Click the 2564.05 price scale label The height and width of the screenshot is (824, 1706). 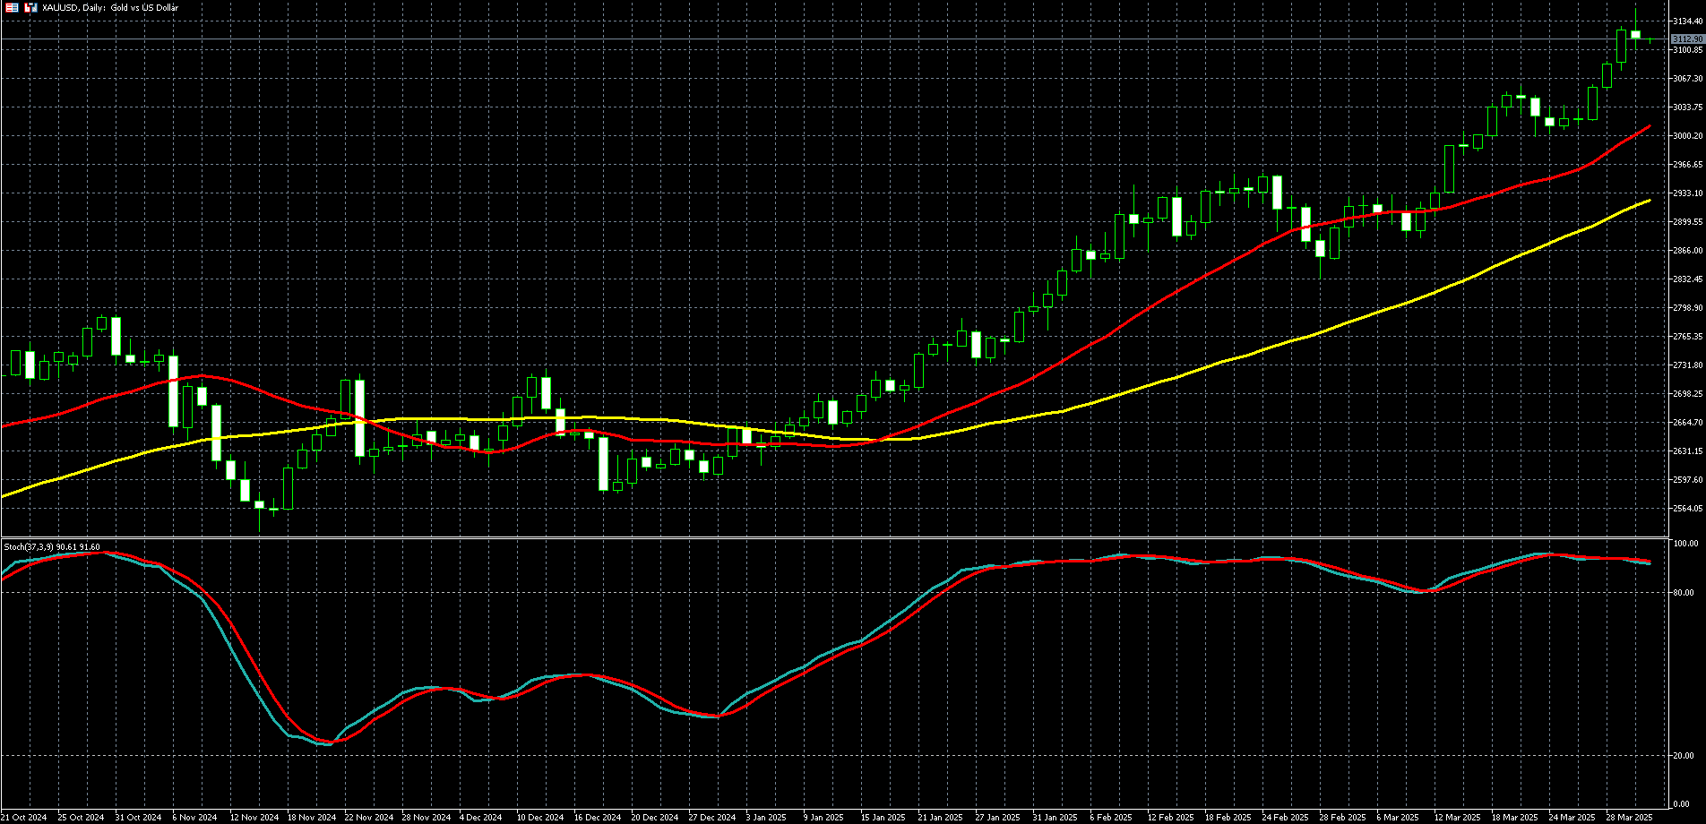[x=1687, y=509]
